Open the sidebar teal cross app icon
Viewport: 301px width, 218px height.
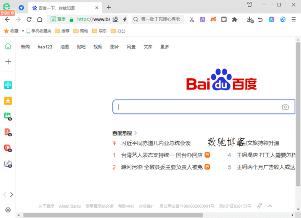(x=8, y=85)
